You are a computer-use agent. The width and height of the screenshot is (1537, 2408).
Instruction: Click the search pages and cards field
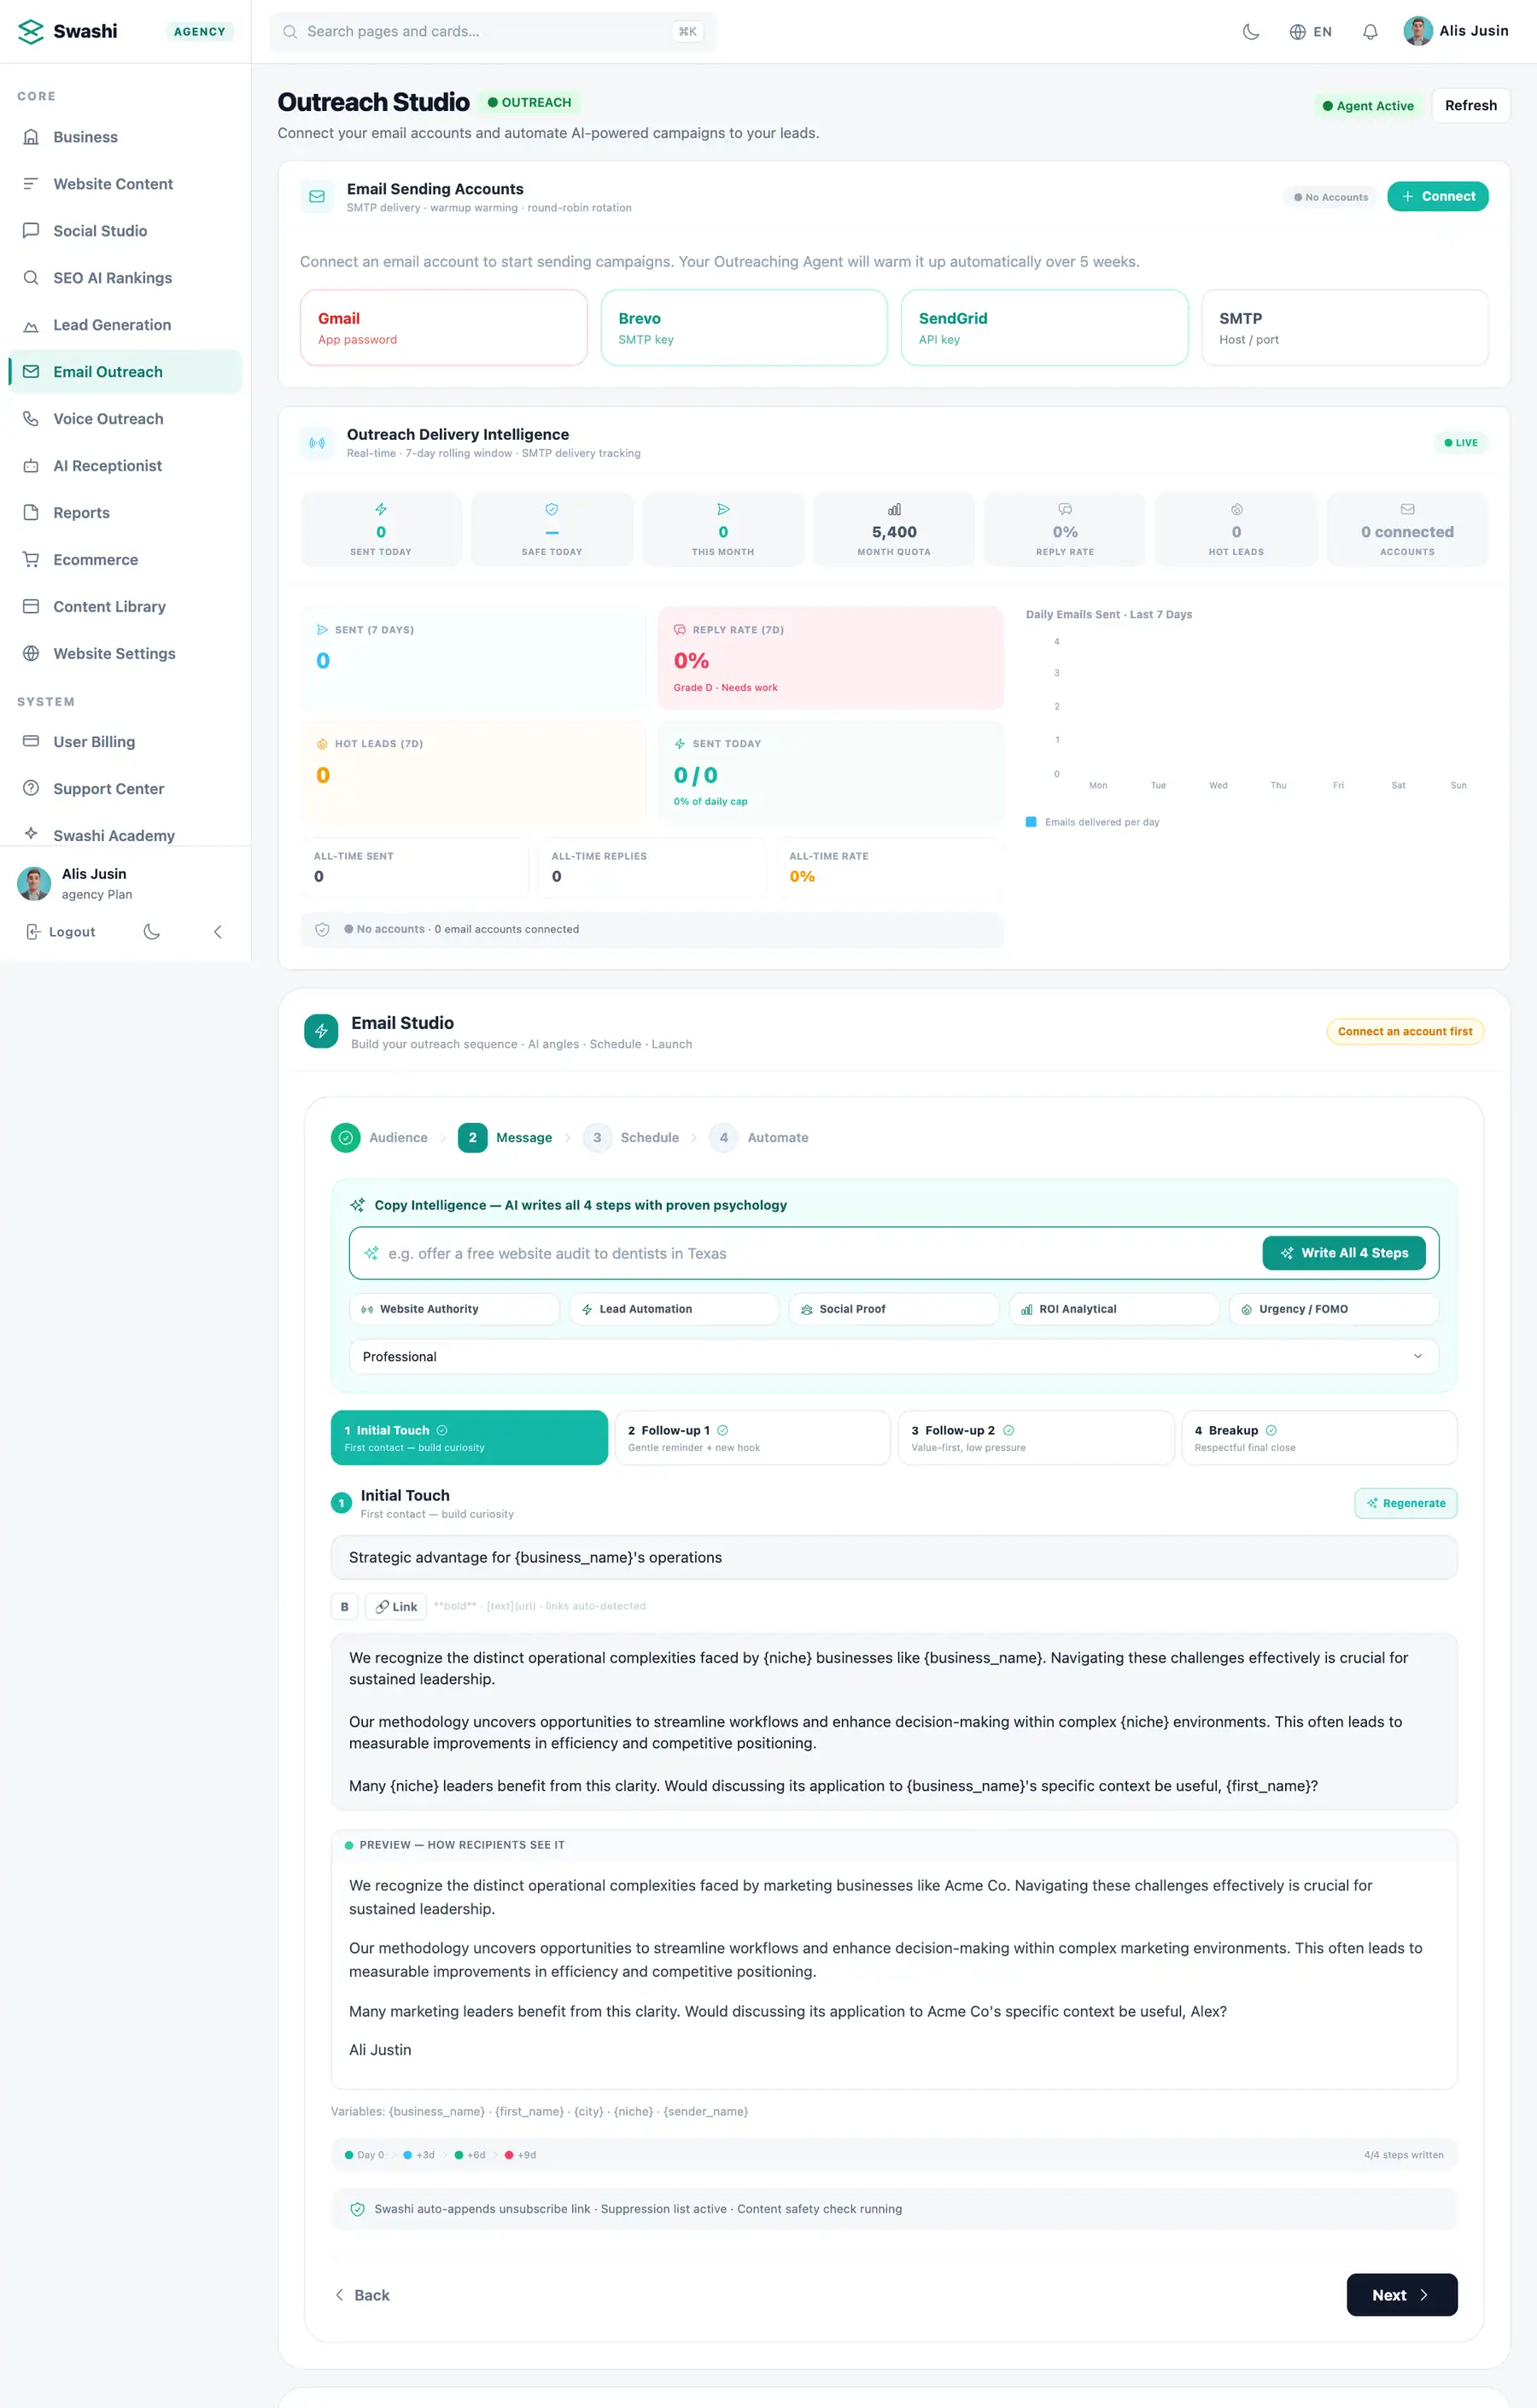(493, 32)
